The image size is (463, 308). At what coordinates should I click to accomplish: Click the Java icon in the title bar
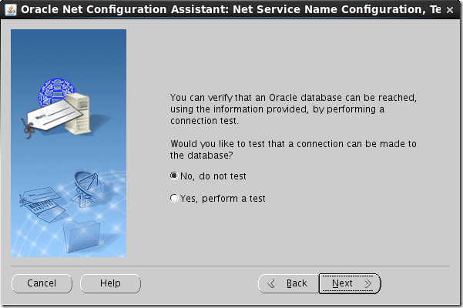tap(11, 10)
